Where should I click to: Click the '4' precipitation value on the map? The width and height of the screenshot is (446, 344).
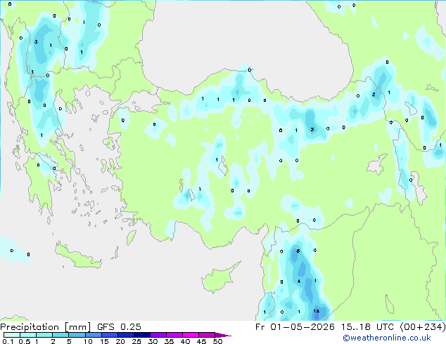click(299, 282)
